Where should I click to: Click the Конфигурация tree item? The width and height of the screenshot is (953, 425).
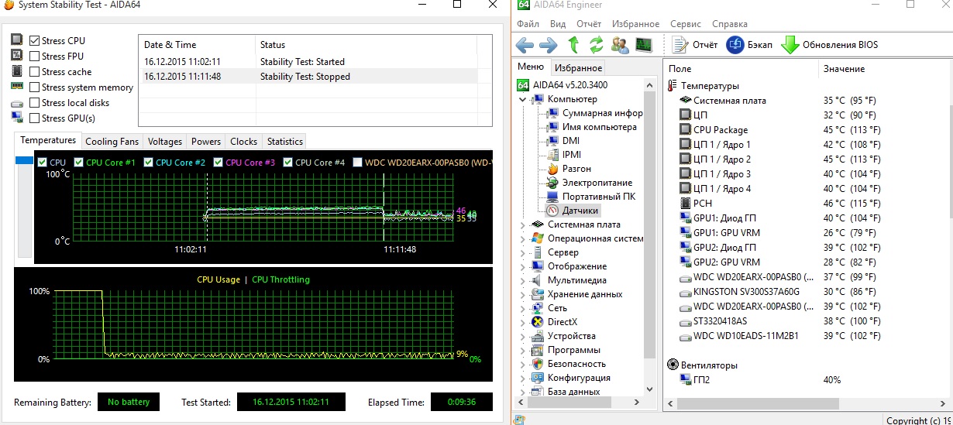[571, 378]
